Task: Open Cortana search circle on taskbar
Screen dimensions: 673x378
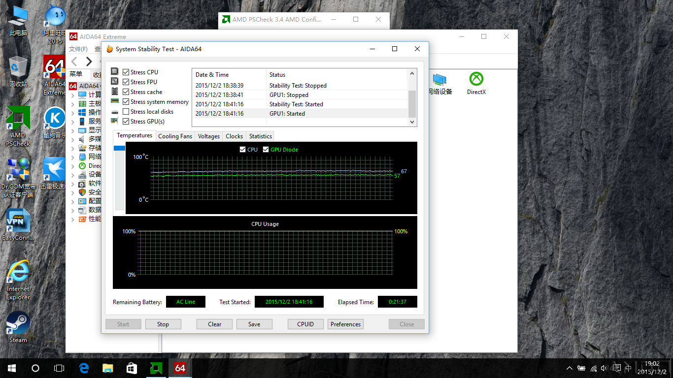Action: pos(35,368)
